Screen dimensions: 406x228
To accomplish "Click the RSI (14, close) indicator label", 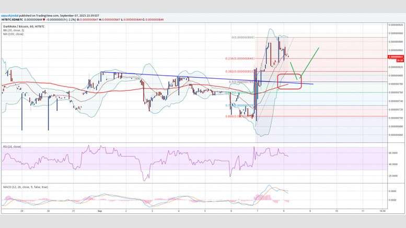I will 12,147.
